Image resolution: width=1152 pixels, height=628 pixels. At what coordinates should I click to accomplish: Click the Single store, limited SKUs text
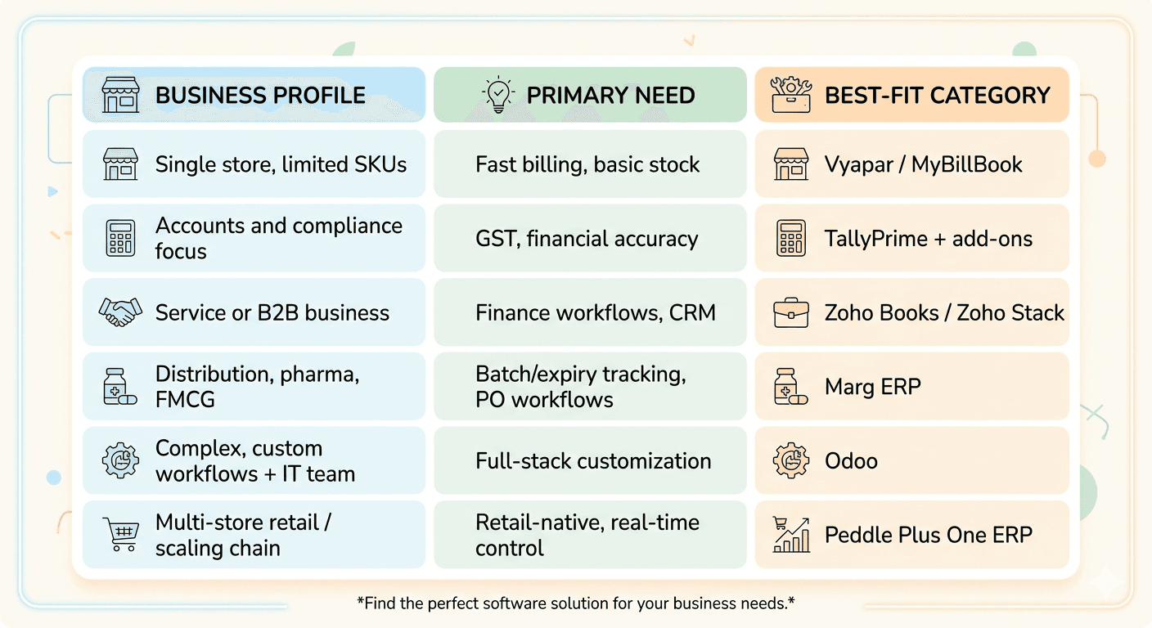[281, 164]
